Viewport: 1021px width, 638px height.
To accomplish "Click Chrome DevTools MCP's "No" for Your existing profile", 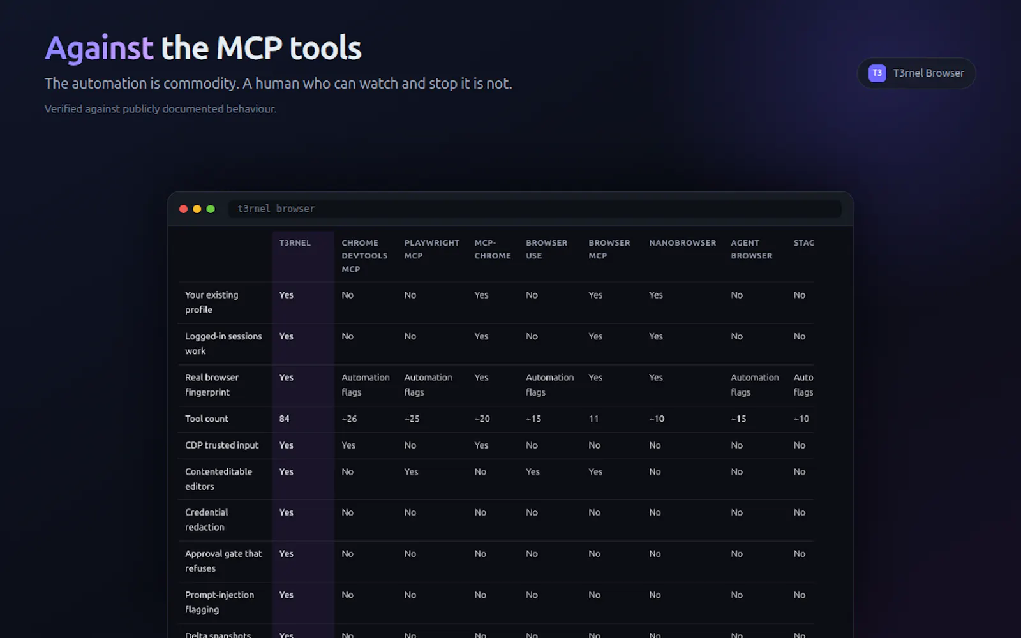I will coord(347,295).
